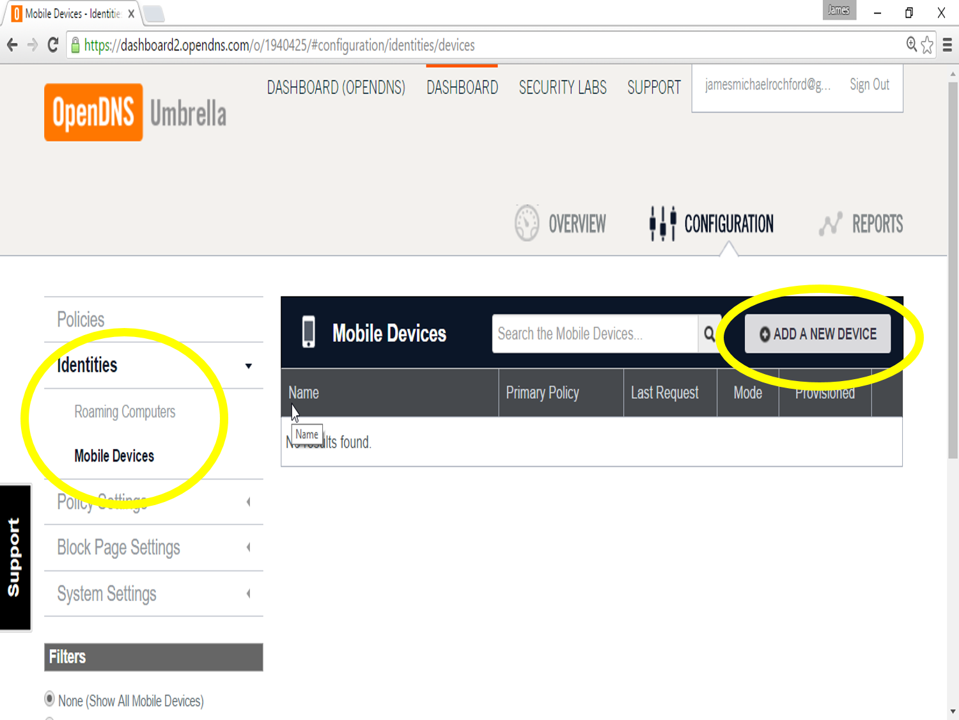Click the OpenDNS orange logo

(x=93, y=113)
